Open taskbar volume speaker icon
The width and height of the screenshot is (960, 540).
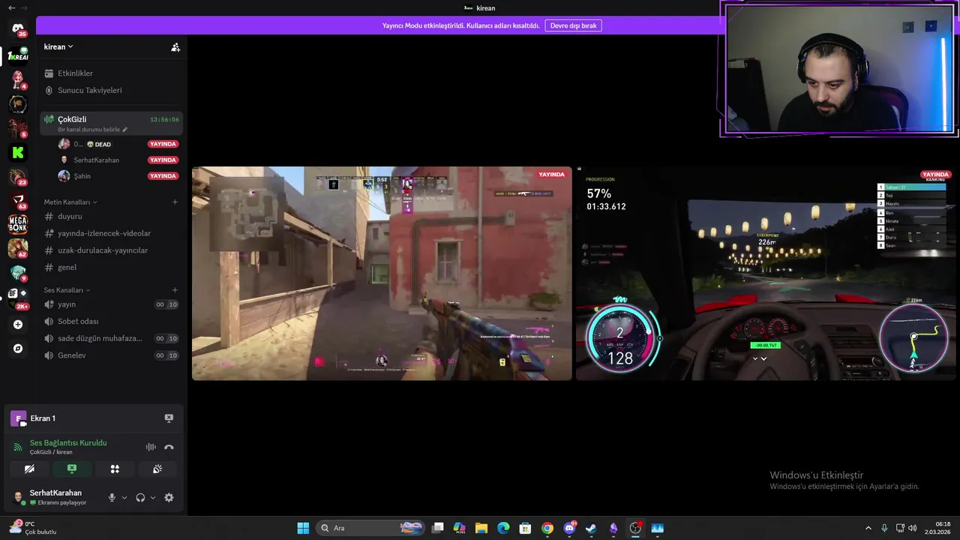[x=913, y=528]
